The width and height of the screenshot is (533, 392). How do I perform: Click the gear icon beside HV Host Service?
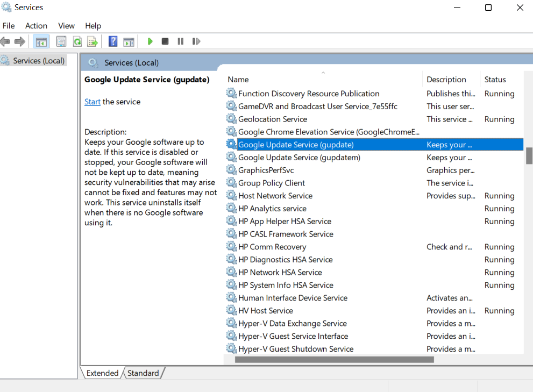point(231,310)
